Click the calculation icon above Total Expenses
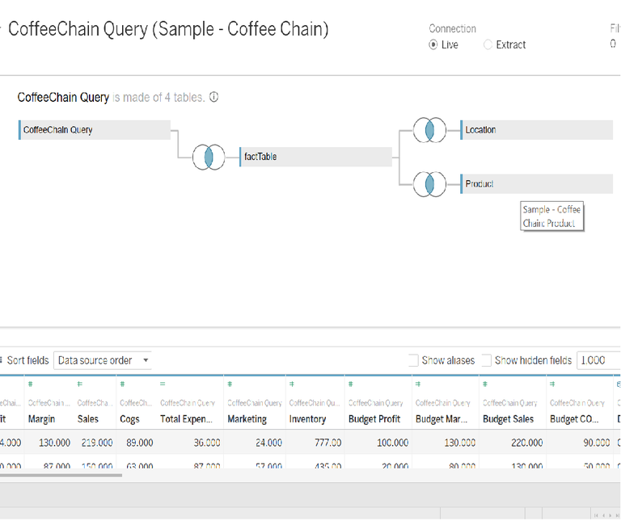 (163, 384)
